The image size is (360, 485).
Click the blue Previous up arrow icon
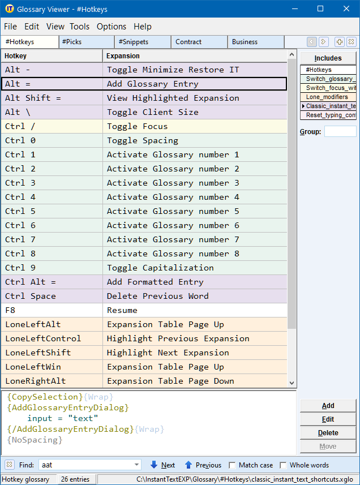pyautogui.click(x=188, y=465)
